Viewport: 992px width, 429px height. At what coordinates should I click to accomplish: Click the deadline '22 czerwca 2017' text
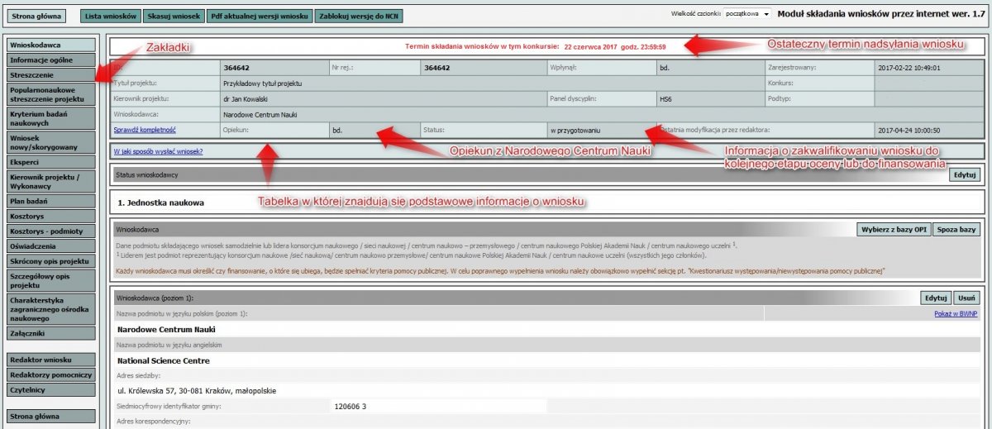591,47
